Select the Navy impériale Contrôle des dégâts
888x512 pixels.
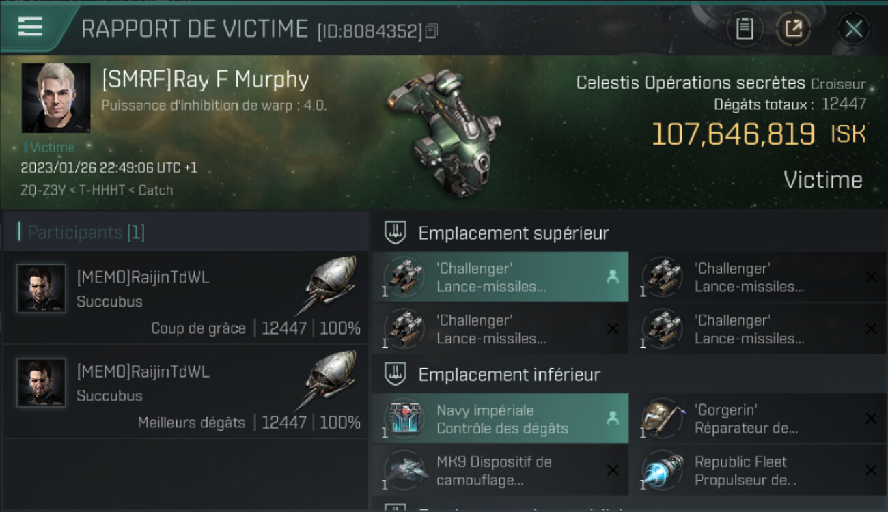coord(500,418)
